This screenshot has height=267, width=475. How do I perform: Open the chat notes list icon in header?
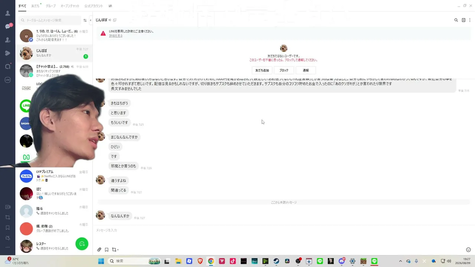click(x=463, y=20)
